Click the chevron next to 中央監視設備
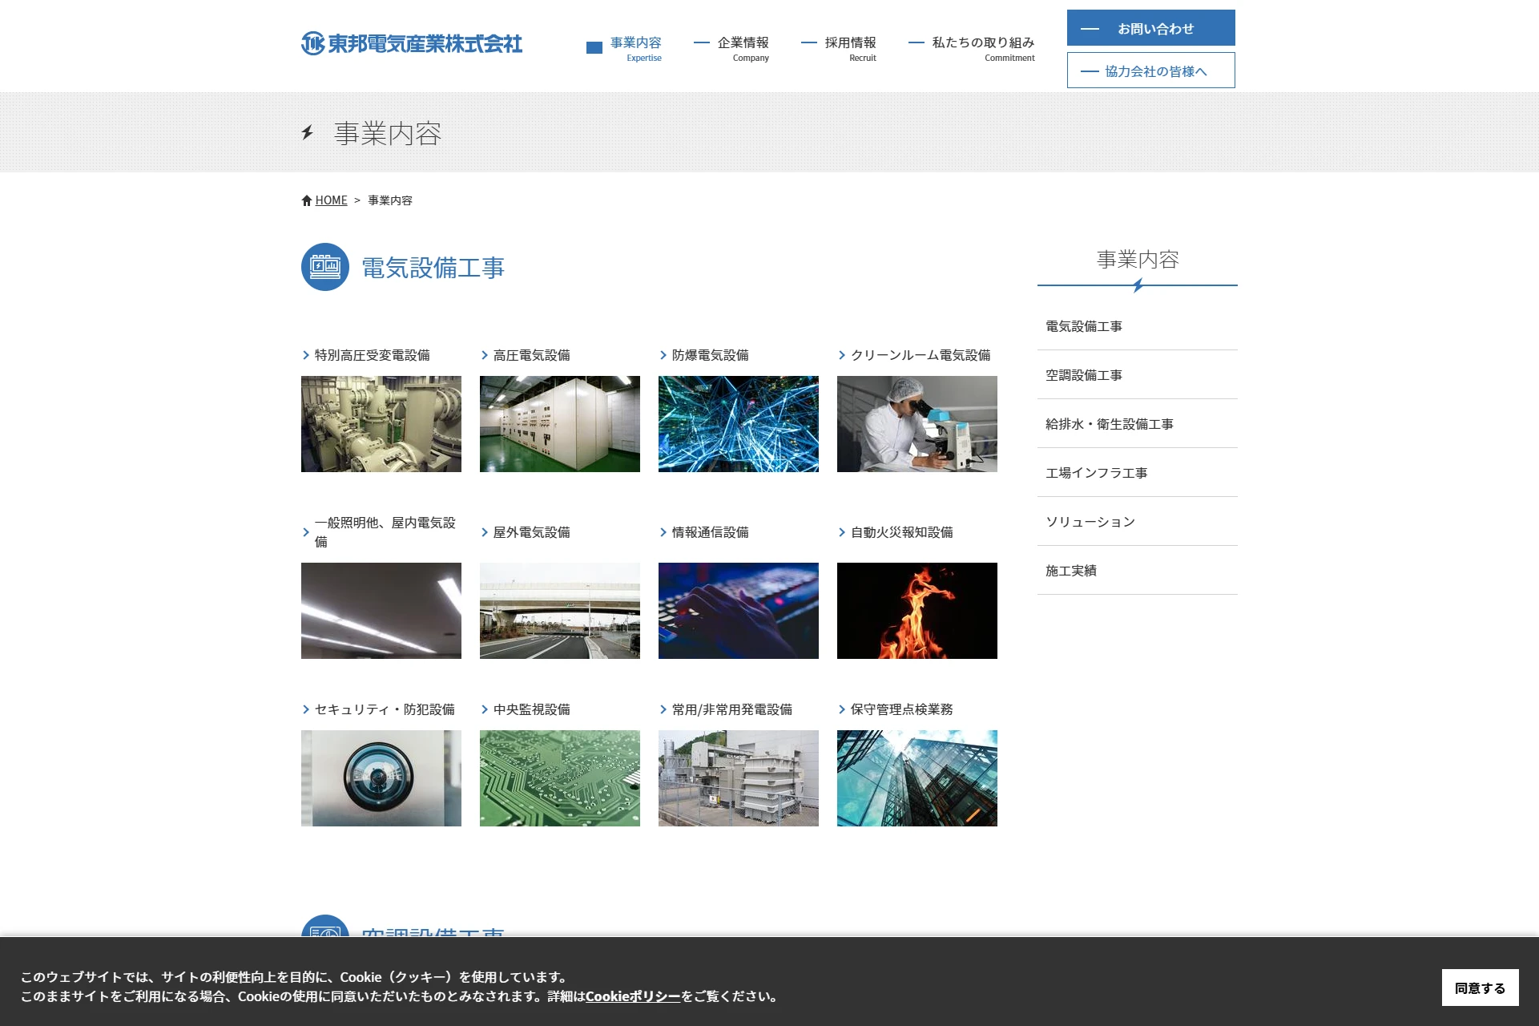This screenshot has height=1026, width=1539. tap(485, 709)
